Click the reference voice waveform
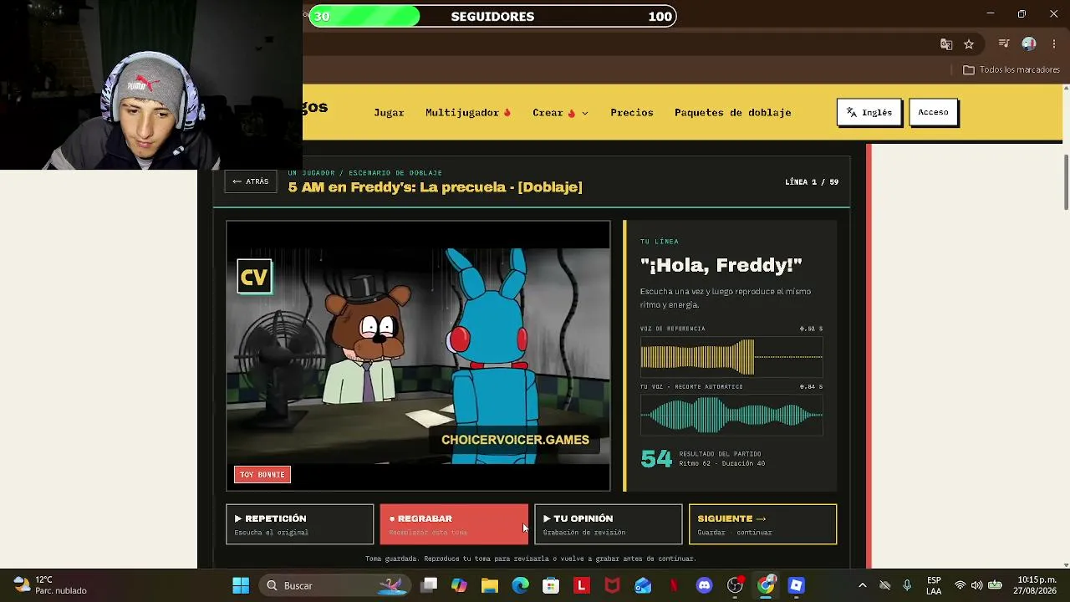This screenshot has height=602, width=1070. (x=731, y=357)
